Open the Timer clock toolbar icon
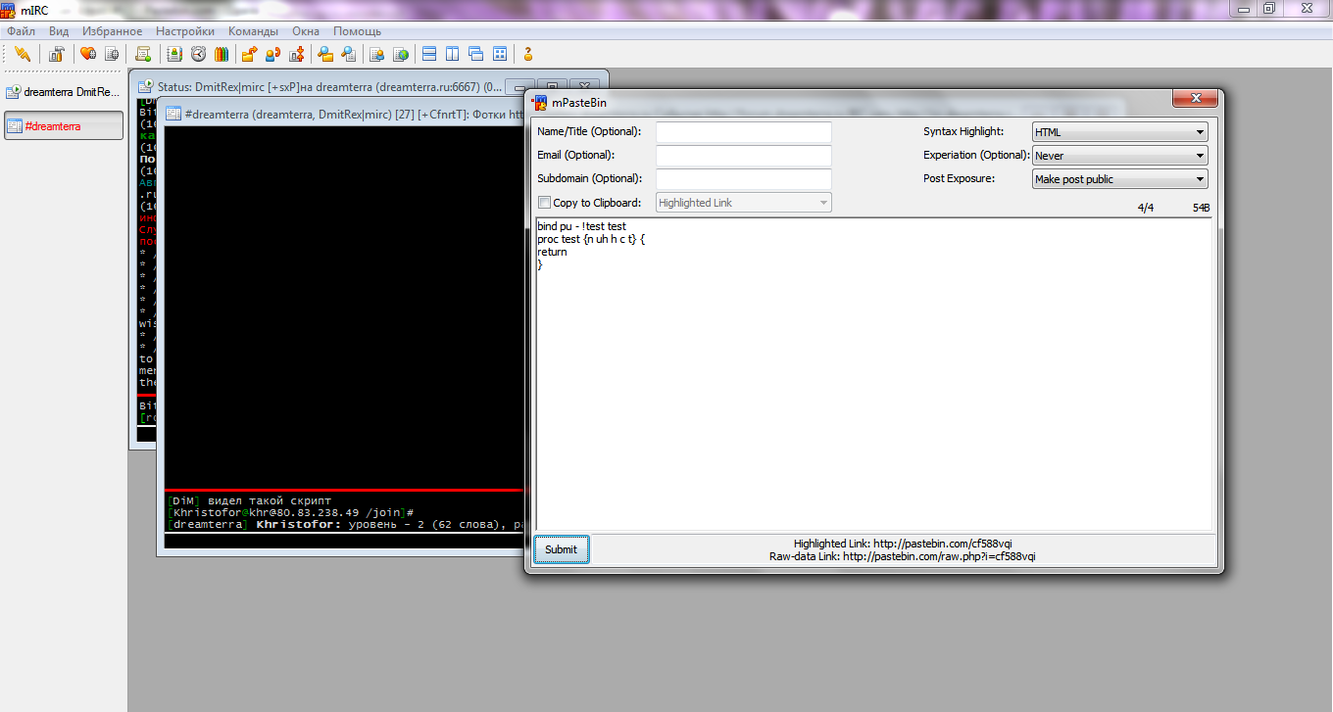 point(198,54)
